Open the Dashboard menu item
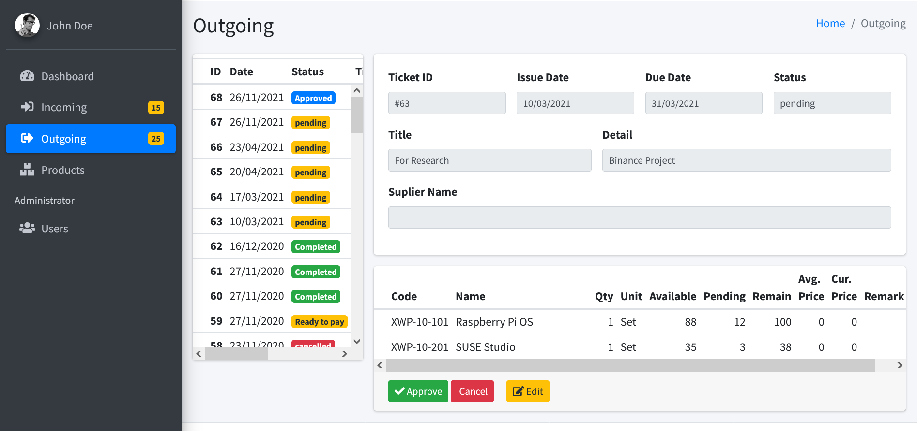917x431 pixels. (x=91, y=76)
